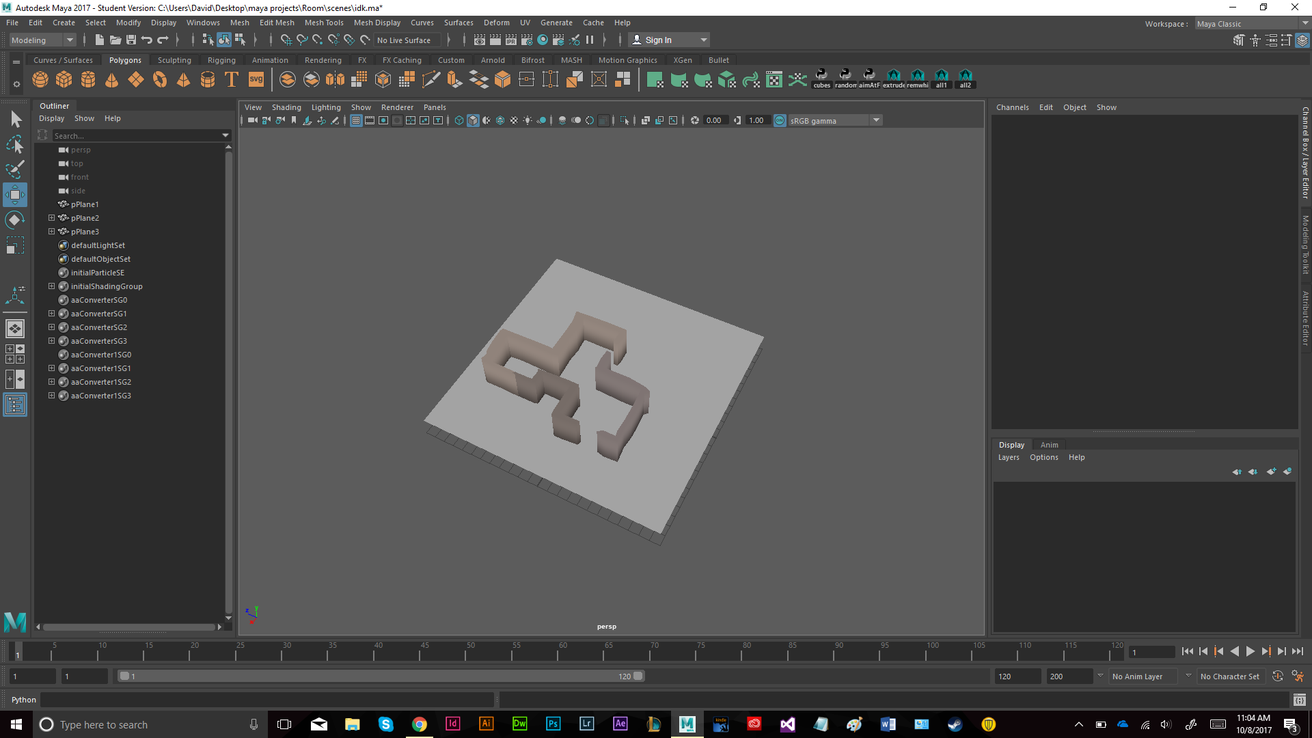Switch to the Sculpting shelf tab
Viewport: 1312px width, 738px height.
pos(174,60)
